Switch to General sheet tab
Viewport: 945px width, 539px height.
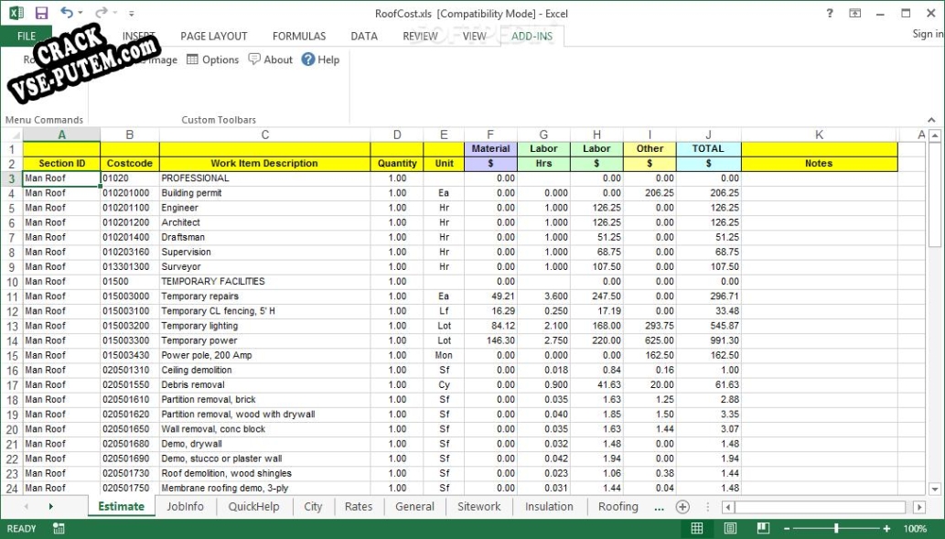point(414,506)
